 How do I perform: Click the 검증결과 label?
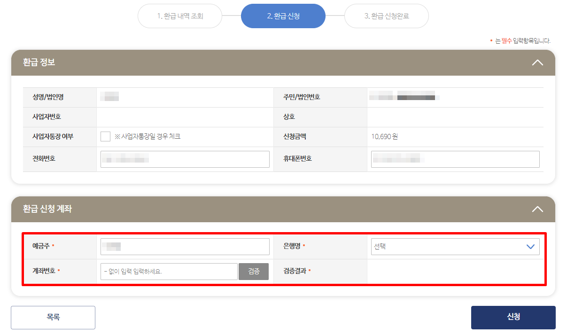pyautogui.click(x=295, y=271)
